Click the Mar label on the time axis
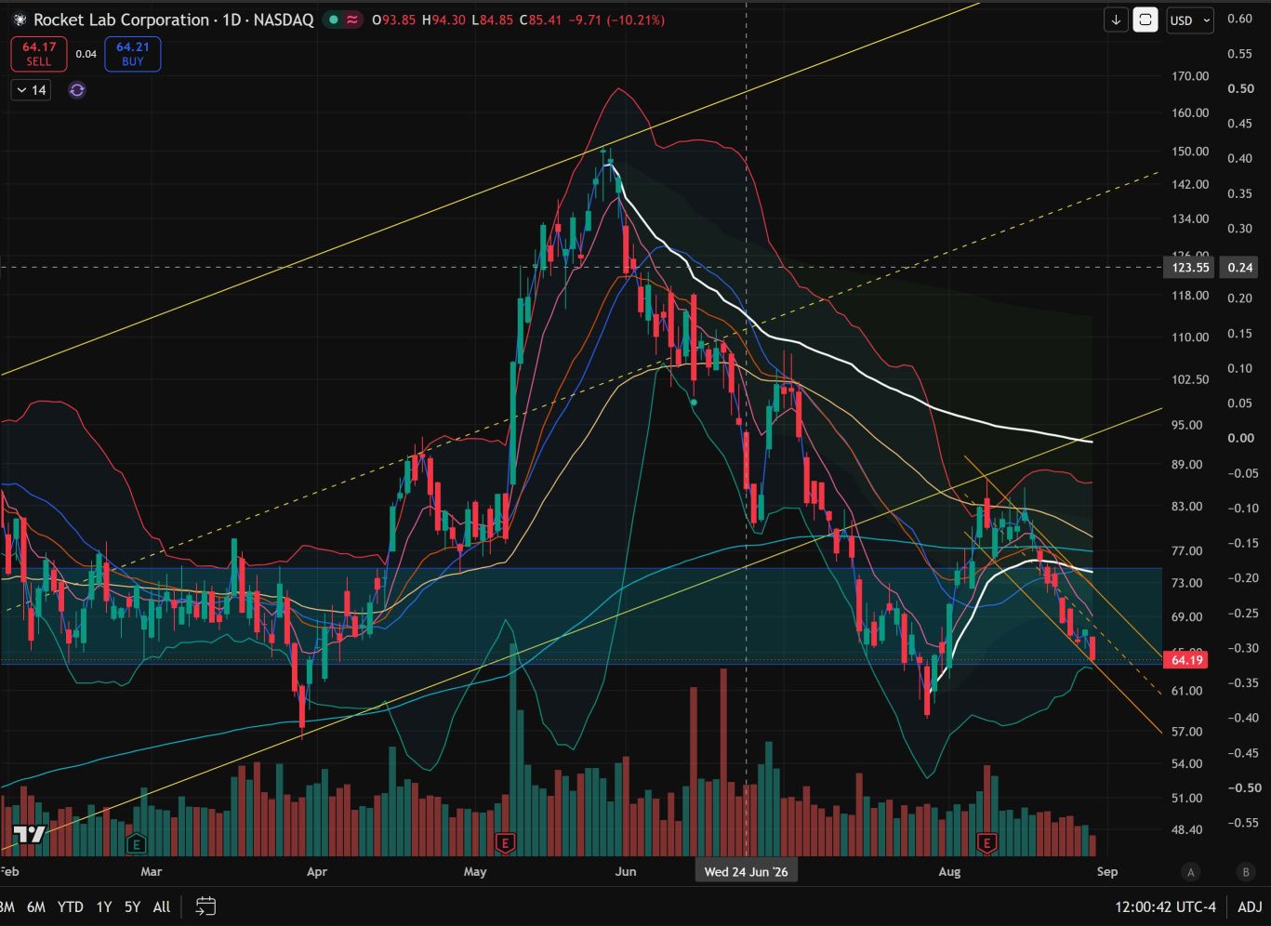Viewport: 1271px width, 926px height. [x=151, y=872]
